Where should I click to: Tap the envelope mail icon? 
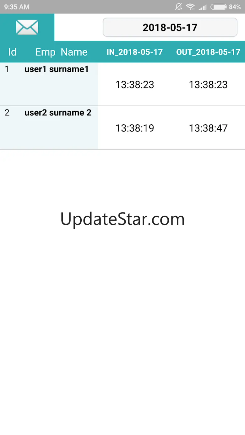pos(27,27)
